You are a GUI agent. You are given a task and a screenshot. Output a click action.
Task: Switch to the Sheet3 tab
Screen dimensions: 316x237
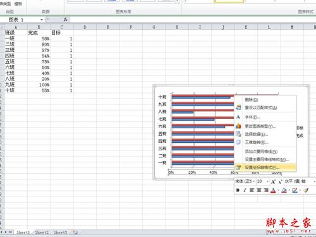[x=60, y=232]
